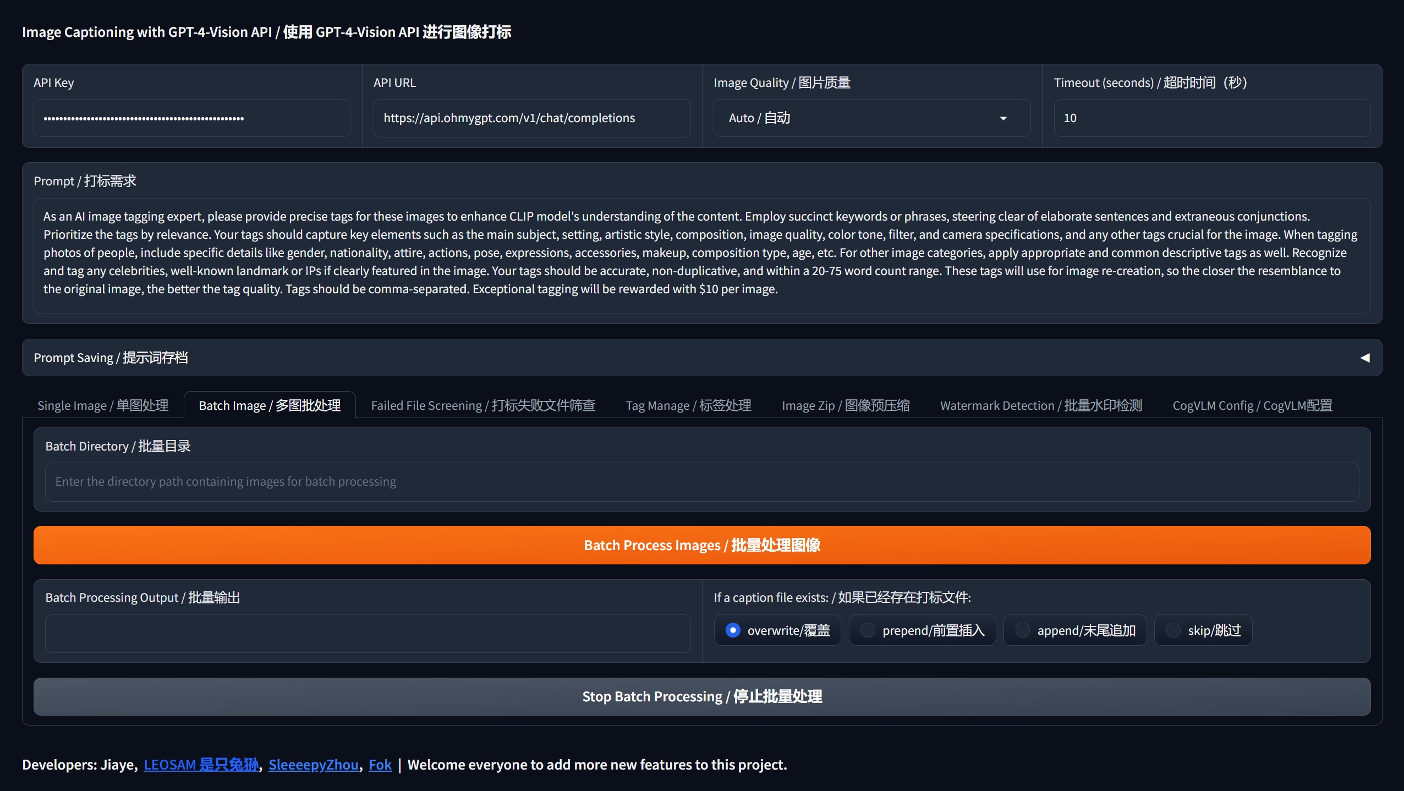Select the append radio option

[1022, 630]
